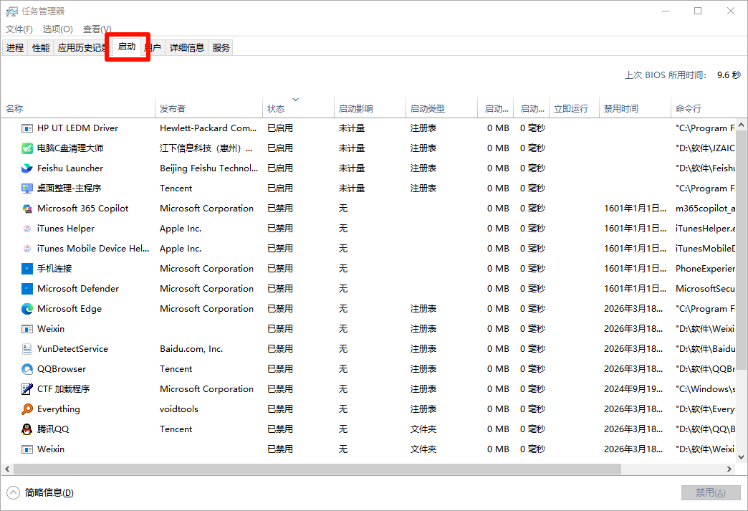748x511 pixels.
Task: Open the 查看(V) menu
Action: (97, 29)
